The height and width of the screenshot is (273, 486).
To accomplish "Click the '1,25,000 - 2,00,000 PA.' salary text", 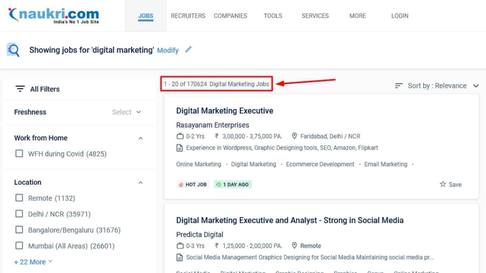I will tap(252, 246).
